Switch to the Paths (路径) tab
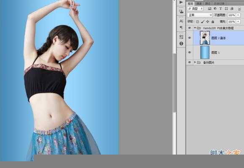This screenshot has width=244, height=168. [x=208, y=4]
